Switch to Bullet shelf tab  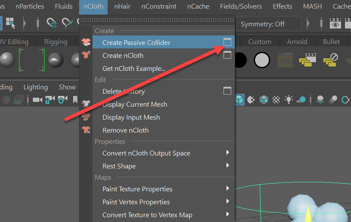pos(331,41)
